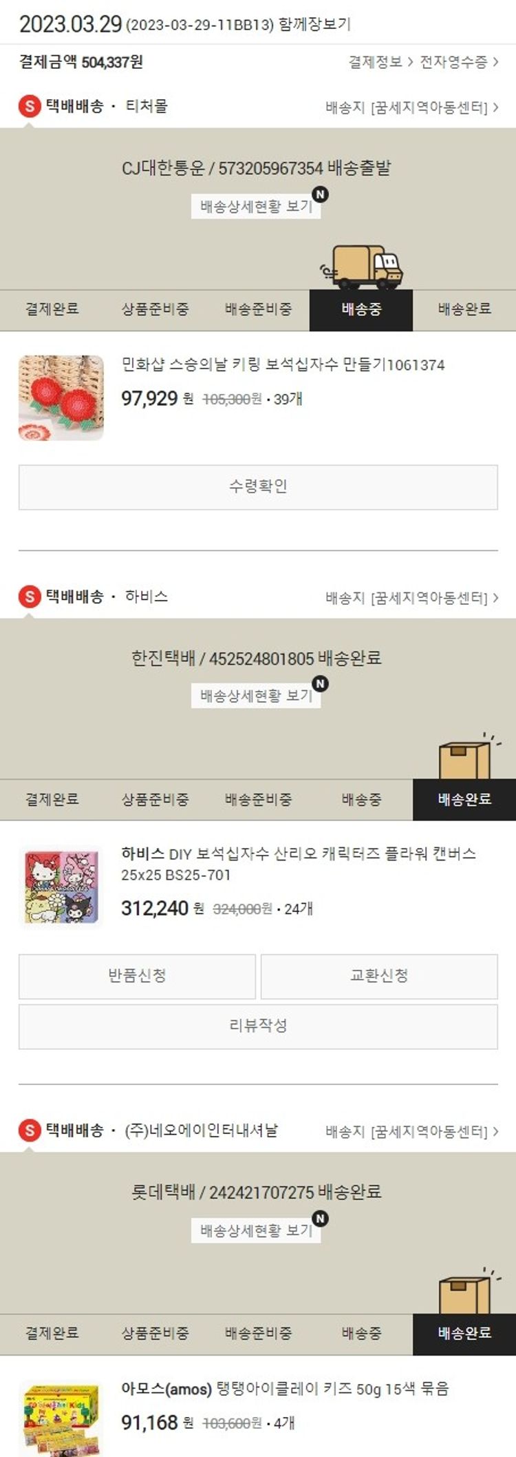Click the N badge on 한진택배 tracking button
This screenshot has width=516, height=1457.
point(320,683)
